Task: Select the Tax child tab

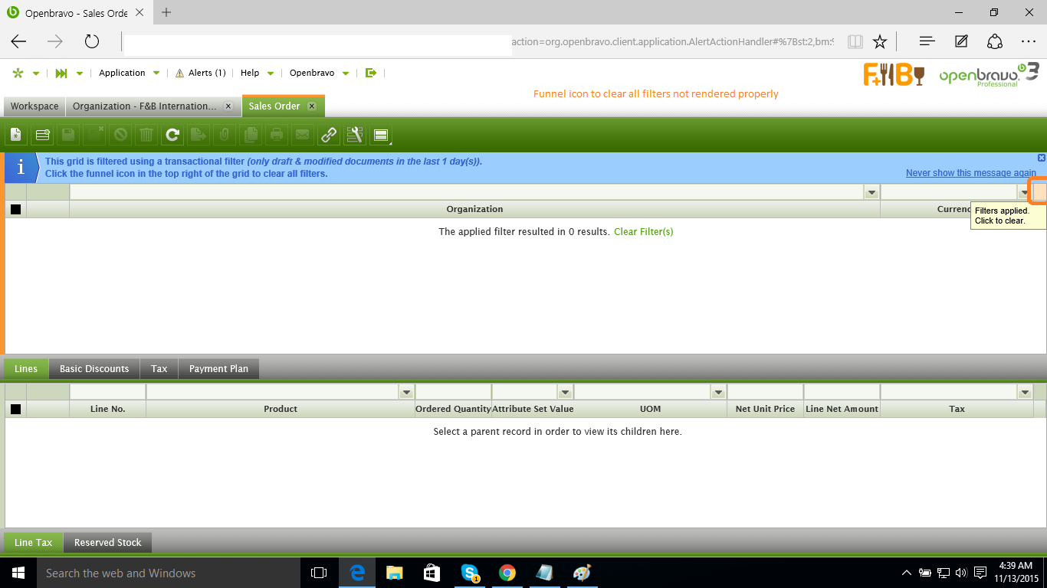Action: (159, 369)
